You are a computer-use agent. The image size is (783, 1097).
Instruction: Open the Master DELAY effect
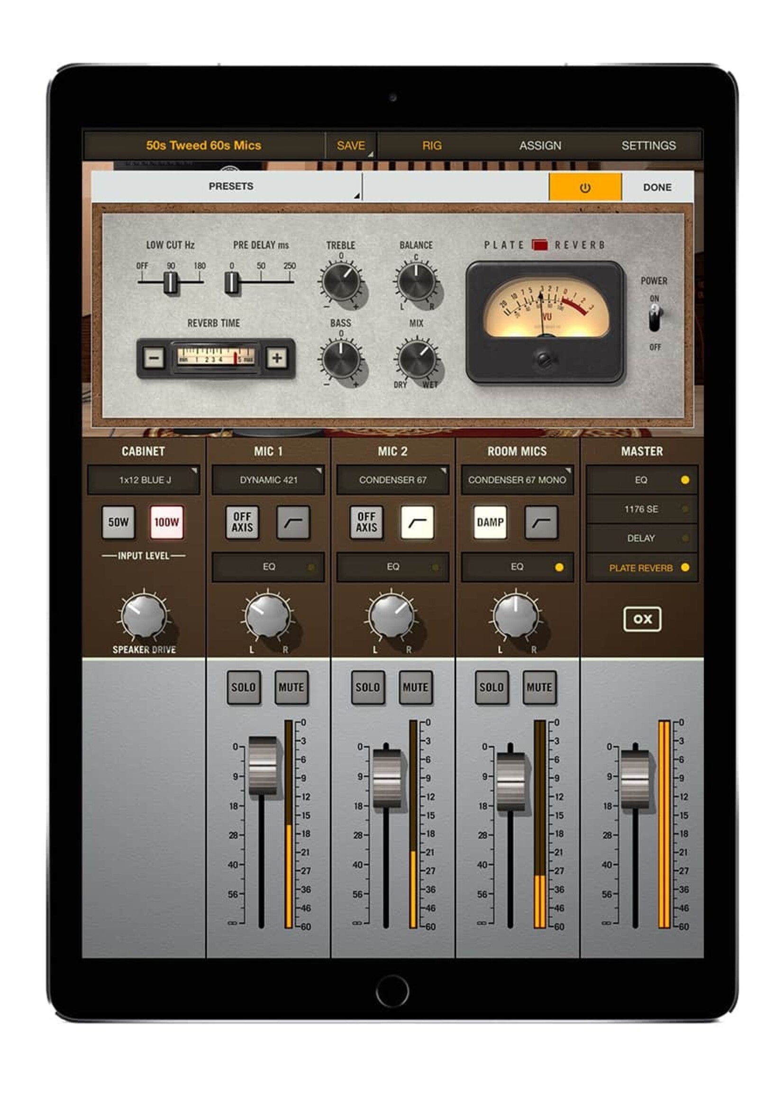pos(642,538)
